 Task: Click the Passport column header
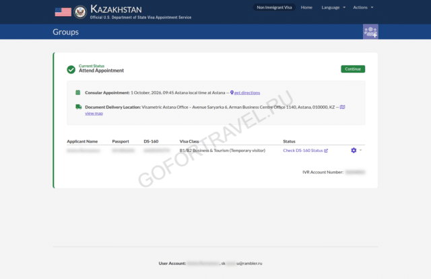click(x=121, y=141)
